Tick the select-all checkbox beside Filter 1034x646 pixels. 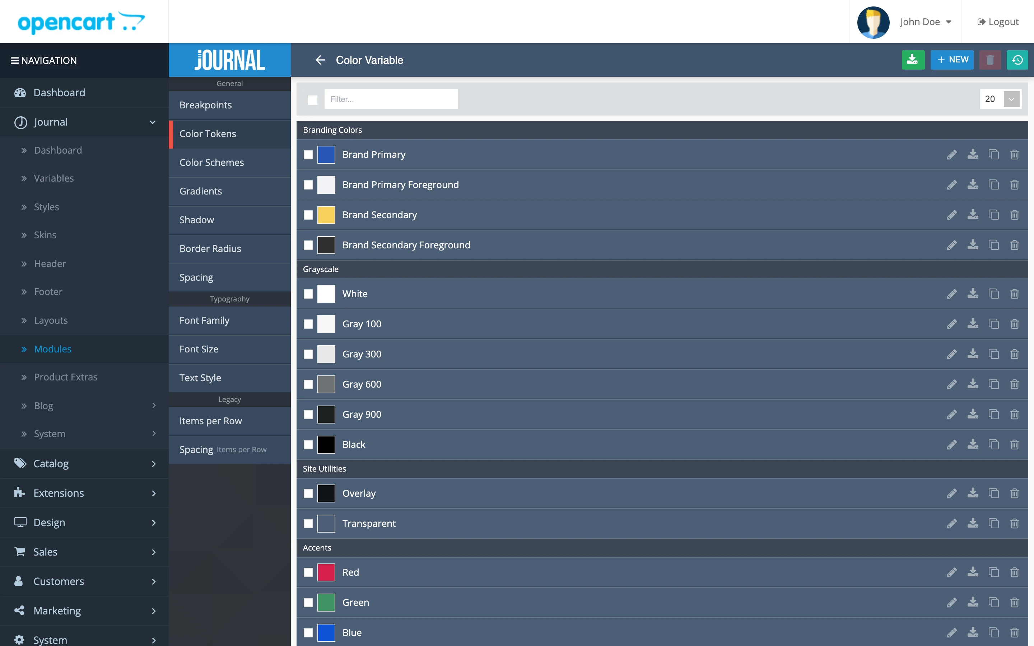[313, 99]
